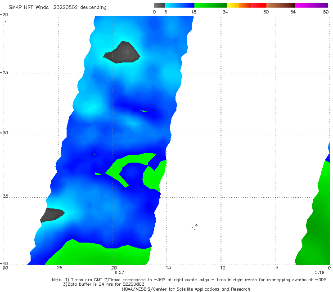Click the "50" color bar scale label
The image size is (333, 292).
pyautogui.click(x=266, y=12)
